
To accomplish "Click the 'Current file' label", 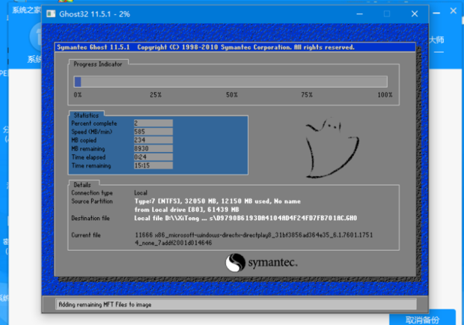I will [x=86, y=235].
